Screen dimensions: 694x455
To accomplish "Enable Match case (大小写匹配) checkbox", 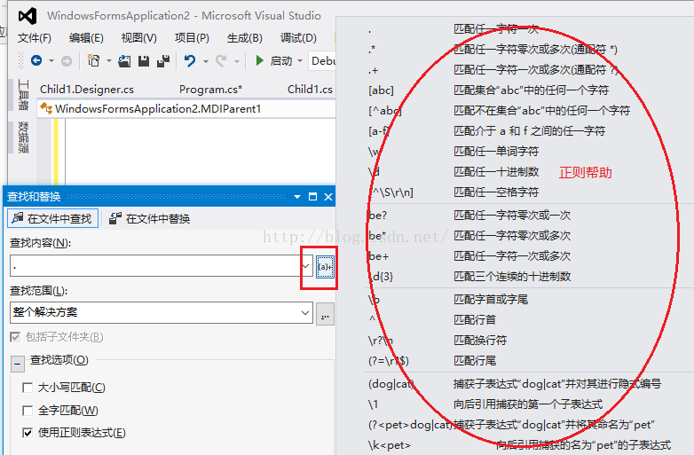I will pos(28,388).
